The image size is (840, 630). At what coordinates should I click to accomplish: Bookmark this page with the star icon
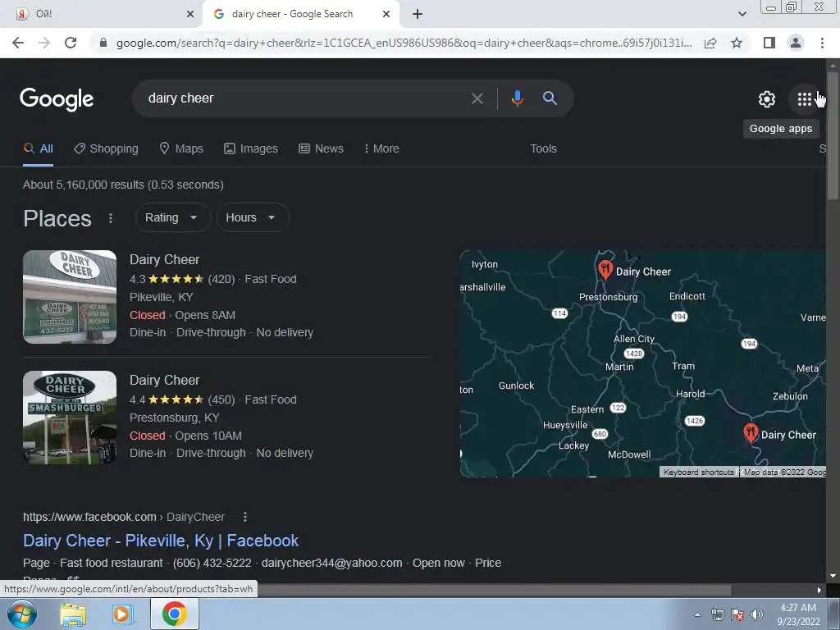(x=737, y=43)
